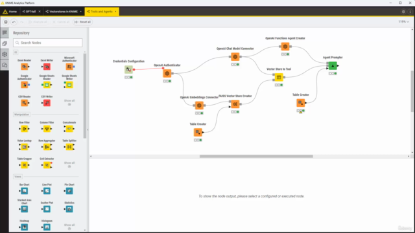The width and height of the screenshot is (415, 233).
Task: Open dropdown arrow on Tools and Agents tab
Action: pyautogui.click(x=115, y=12)
